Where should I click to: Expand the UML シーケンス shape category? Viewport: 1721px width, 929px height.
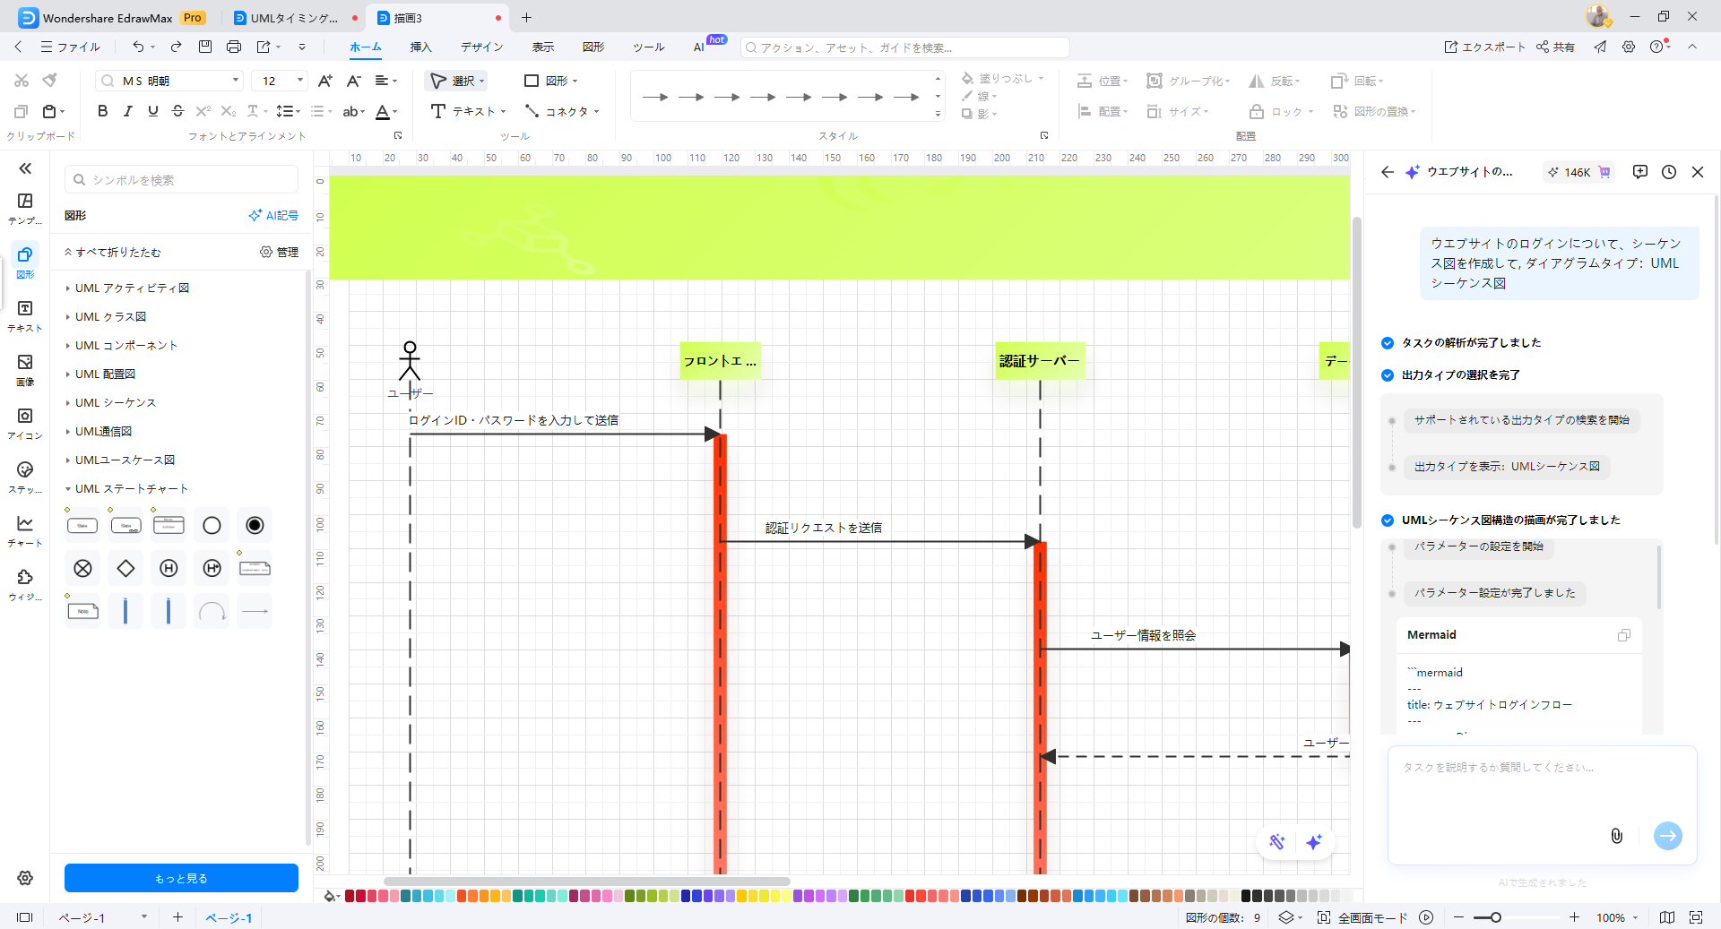[x=116, y=403]
